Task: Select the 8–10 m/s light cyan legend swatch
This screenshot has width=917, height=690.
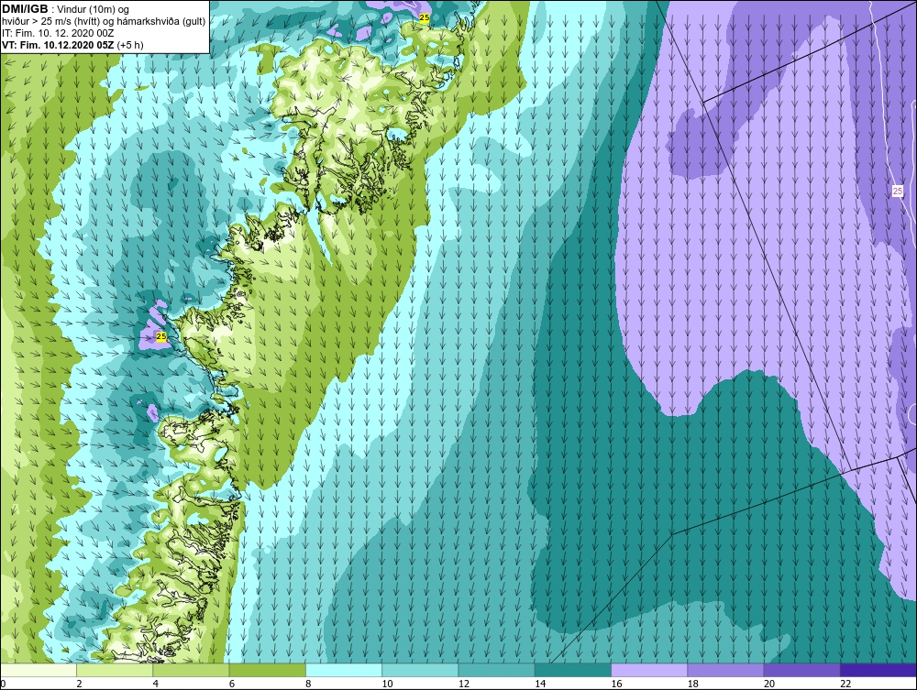Action: [344, 670]
